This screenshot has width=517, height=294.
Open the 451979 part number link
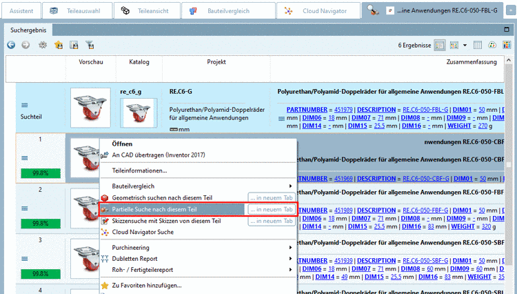click(x=343, y=110)
